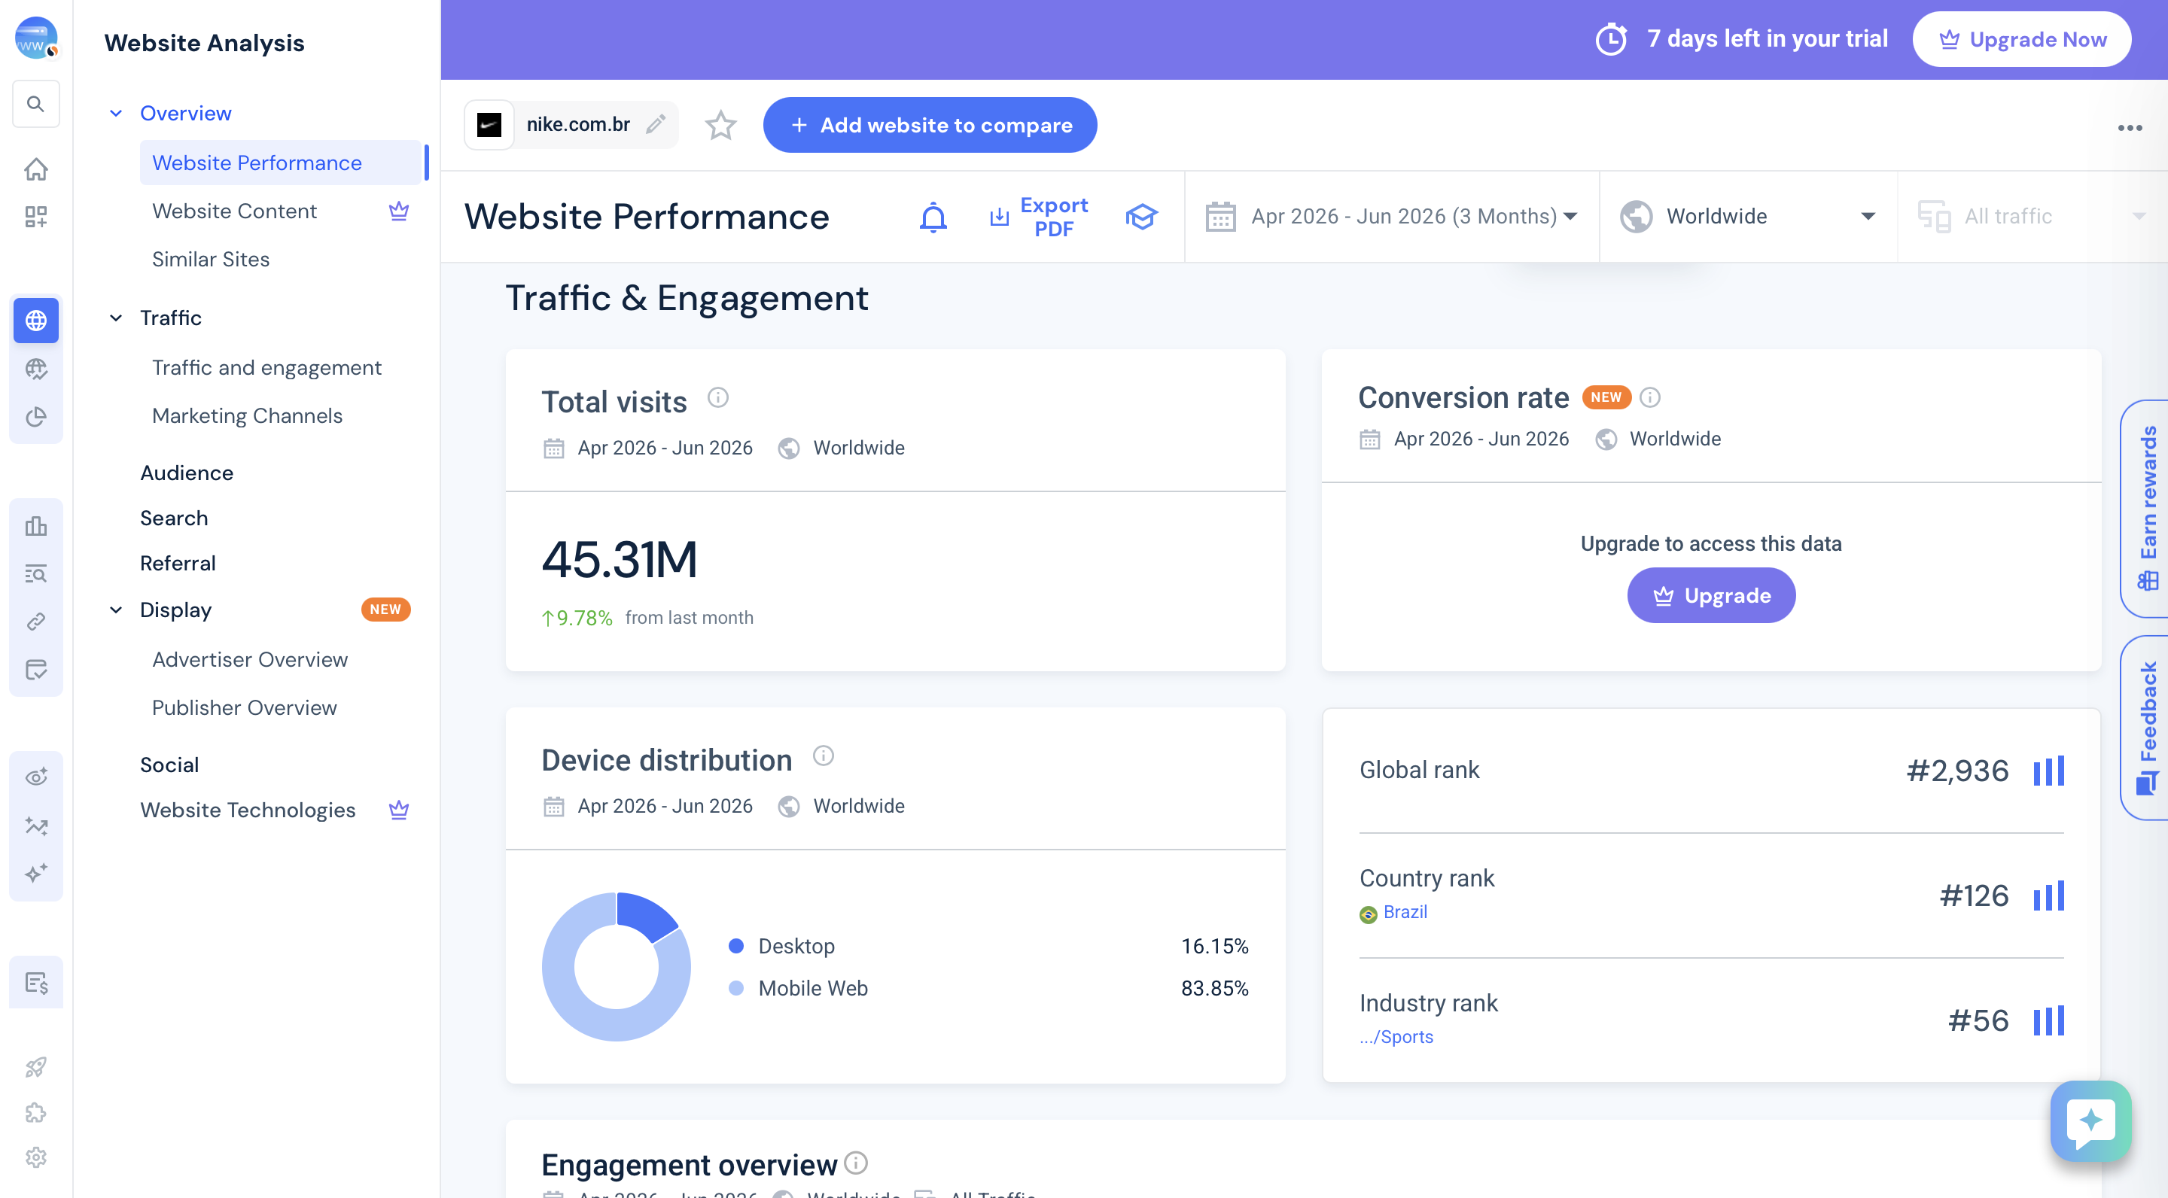Screen dimensions: 2168x1198
Task: Open the home icon in left rail
Action: (x=35, y=169)
